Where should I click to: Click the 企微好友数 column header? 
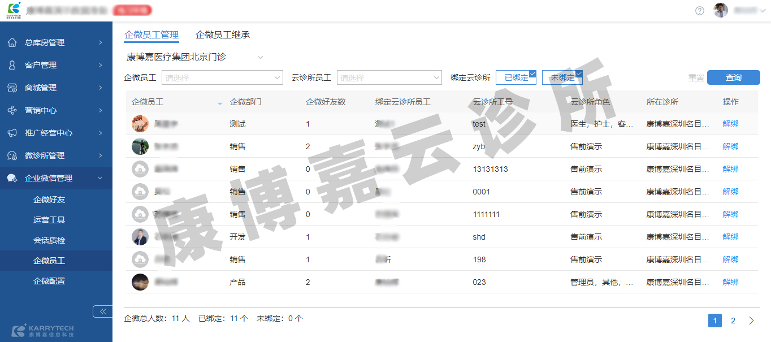pos(326,102)
